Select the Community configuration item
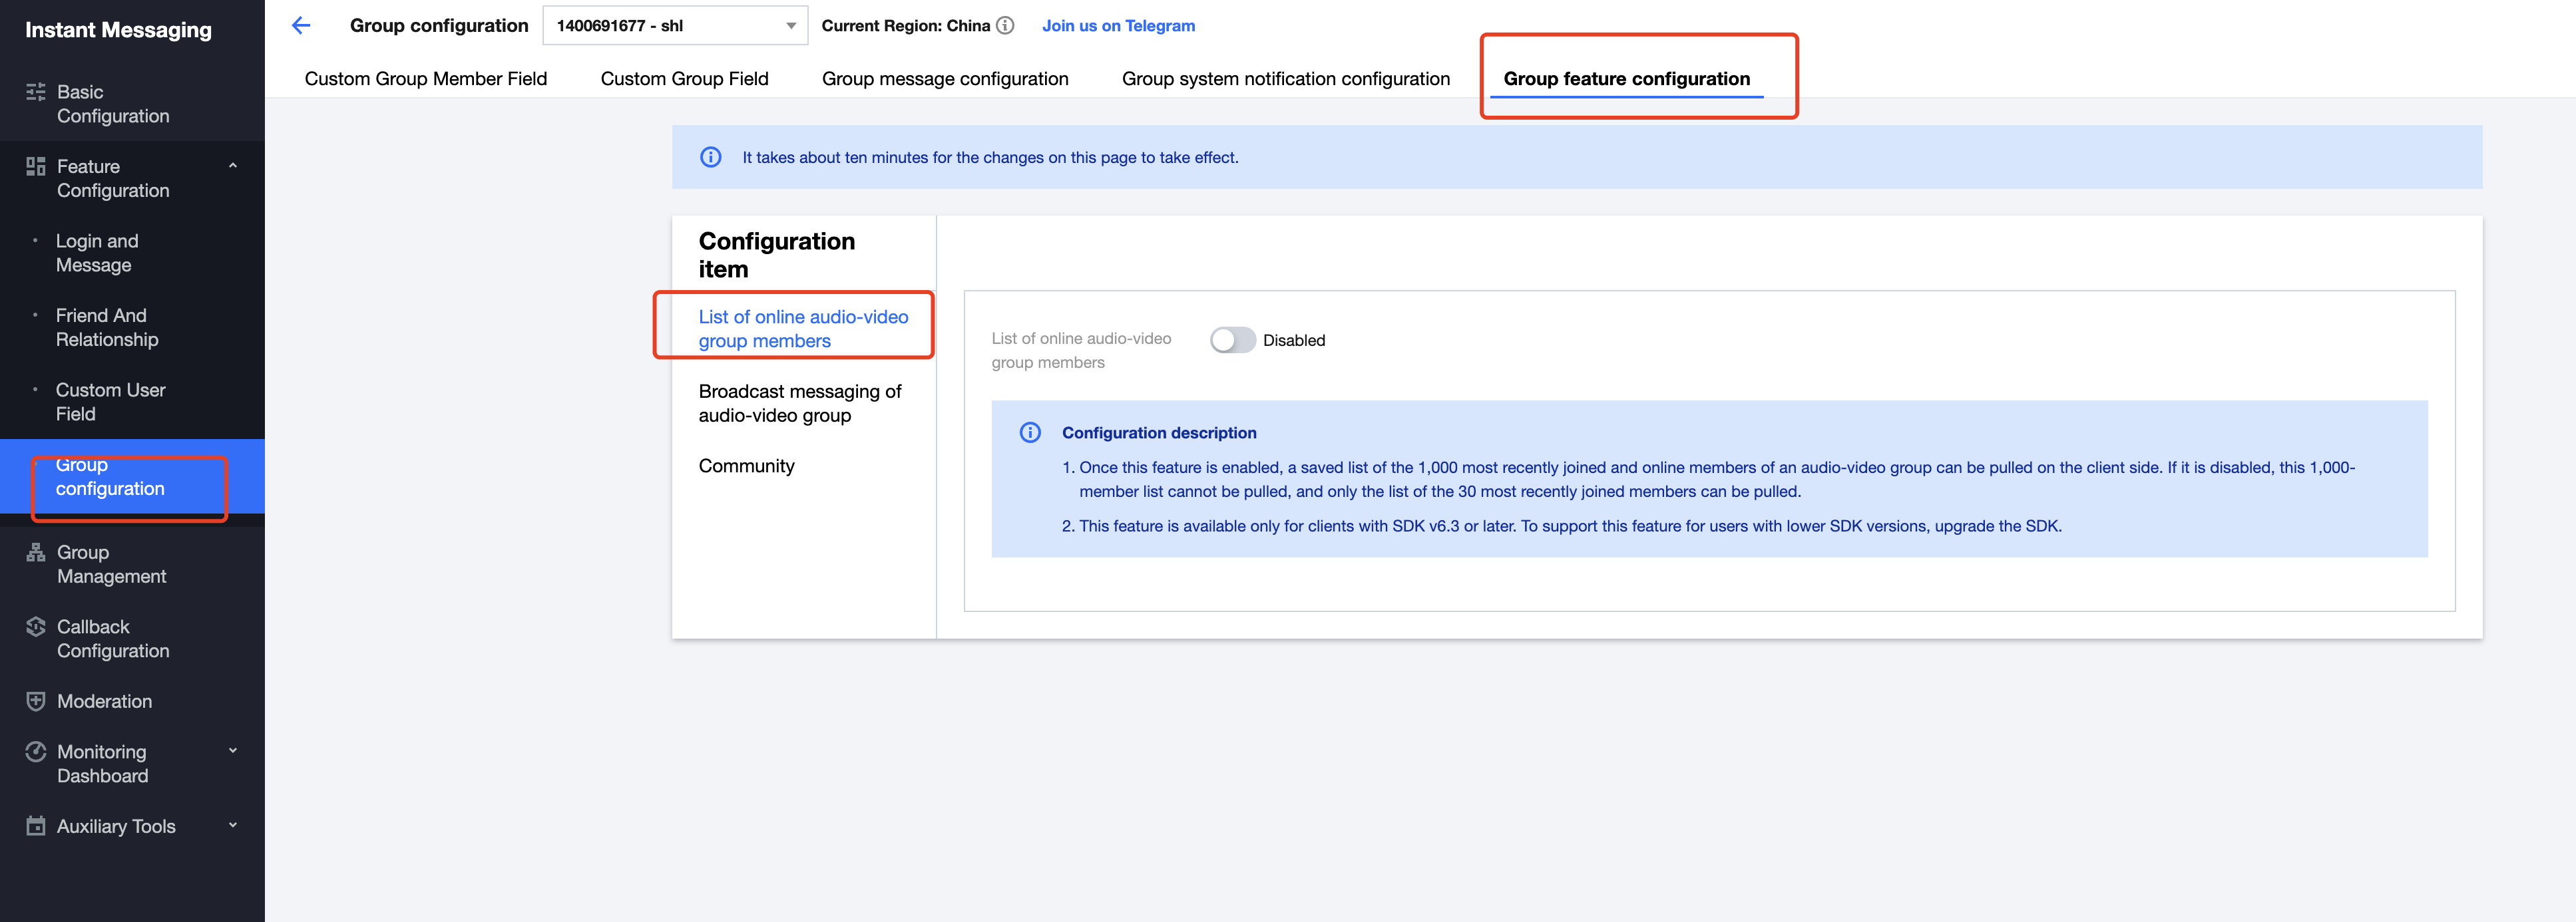 pyautogui.click(x=746, y=466)
